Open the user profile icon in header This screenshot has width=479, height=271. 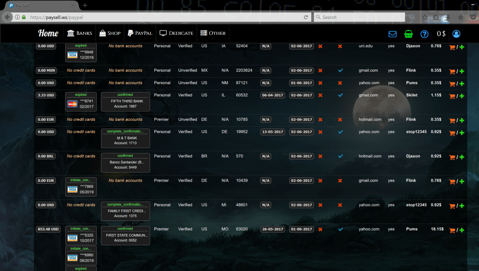(456, 34)
